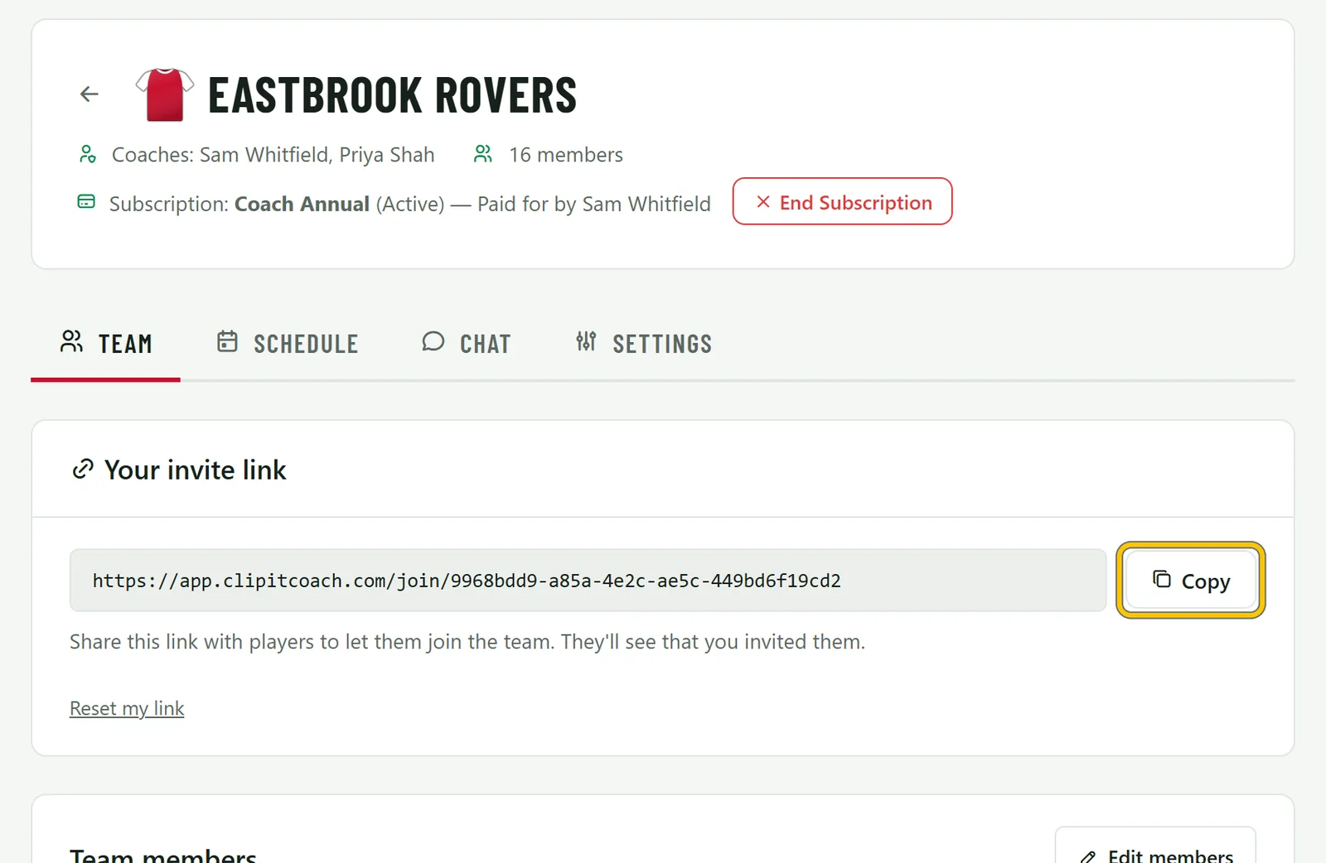Copy the invite link
The width and height of the screenshot is (1326, 863).
(x=1190, y=581)
